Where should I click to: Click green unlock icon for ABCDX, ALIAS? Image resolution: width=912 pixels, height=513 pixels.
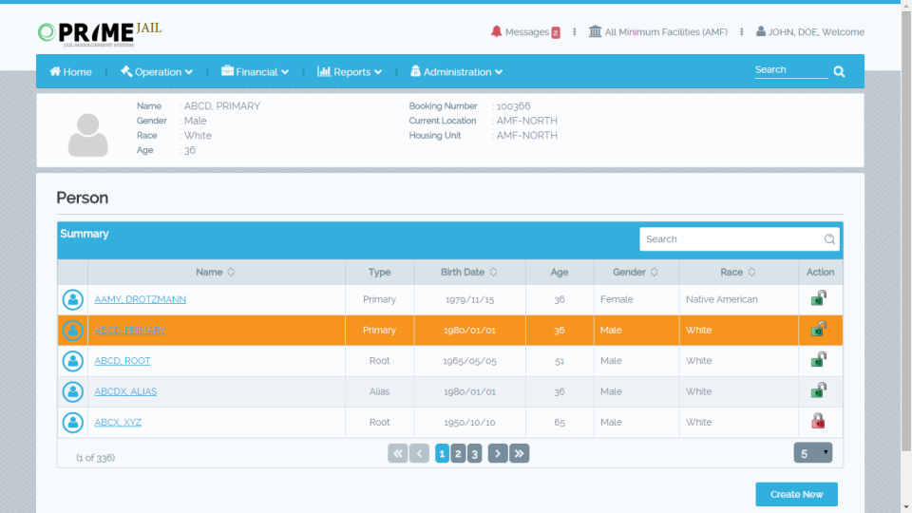[x=818, y=389]
